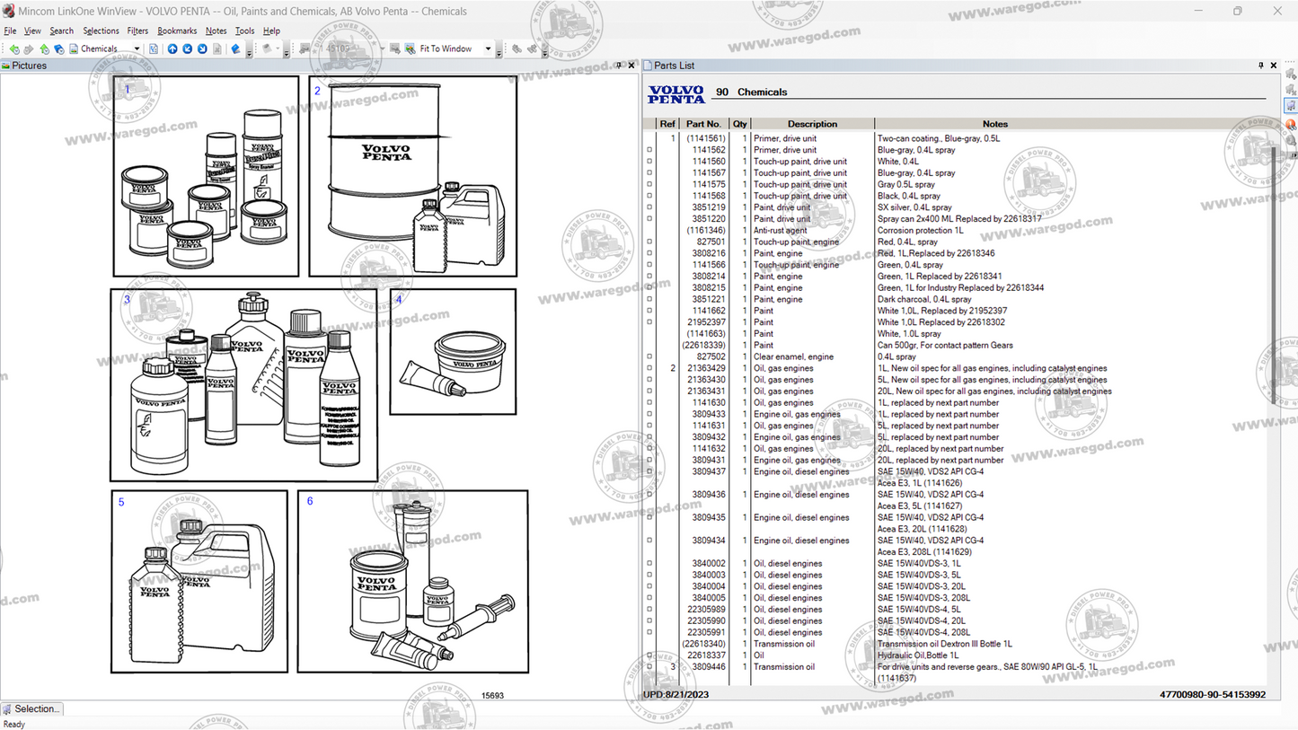Image resolution: width=1298 pixels, height=730 pixels.
Task: Click the first grayed icon after Fit To Window
Action: (517, 48)
